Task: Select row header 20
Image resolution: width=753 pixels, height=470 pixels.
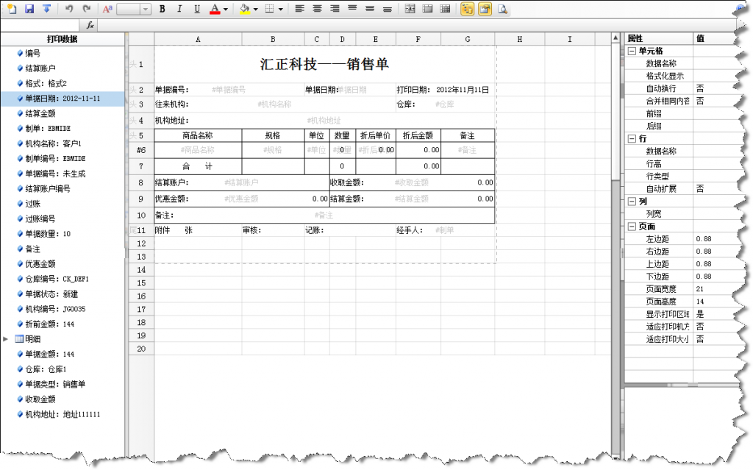Action: click(141, 349)
